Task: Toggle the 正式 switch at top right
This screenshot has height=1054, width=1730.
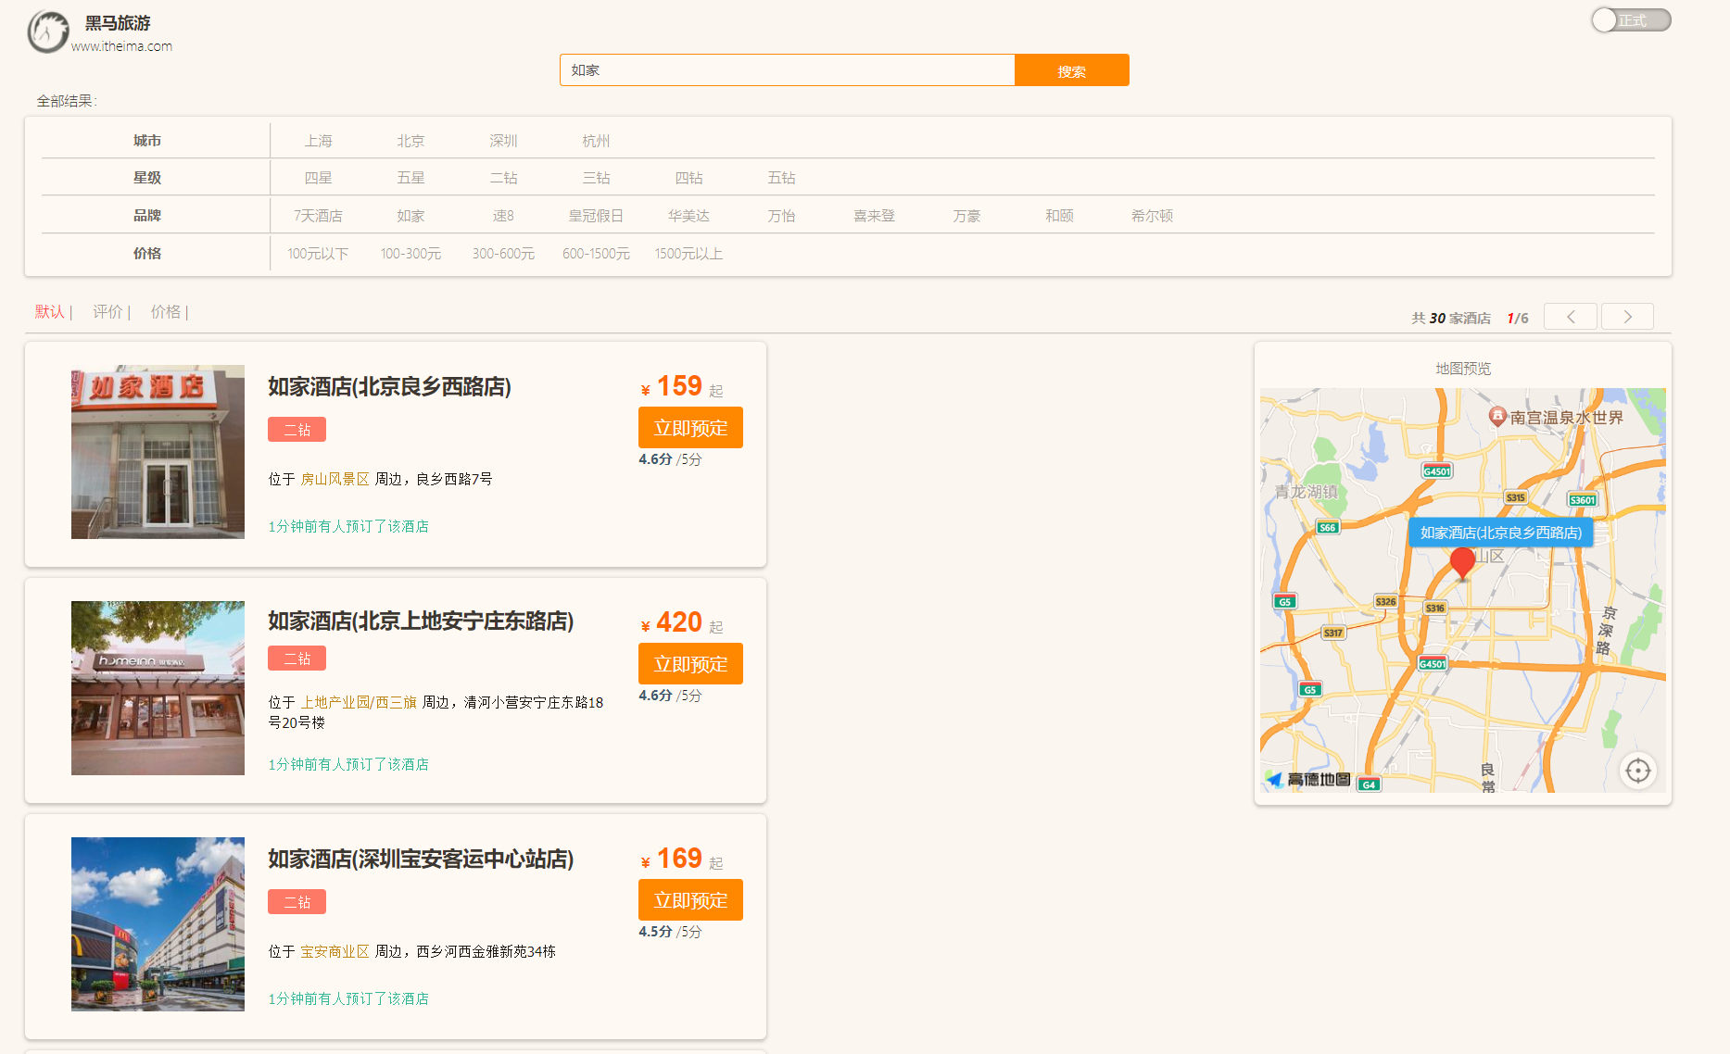Action: pos(1631,19)
